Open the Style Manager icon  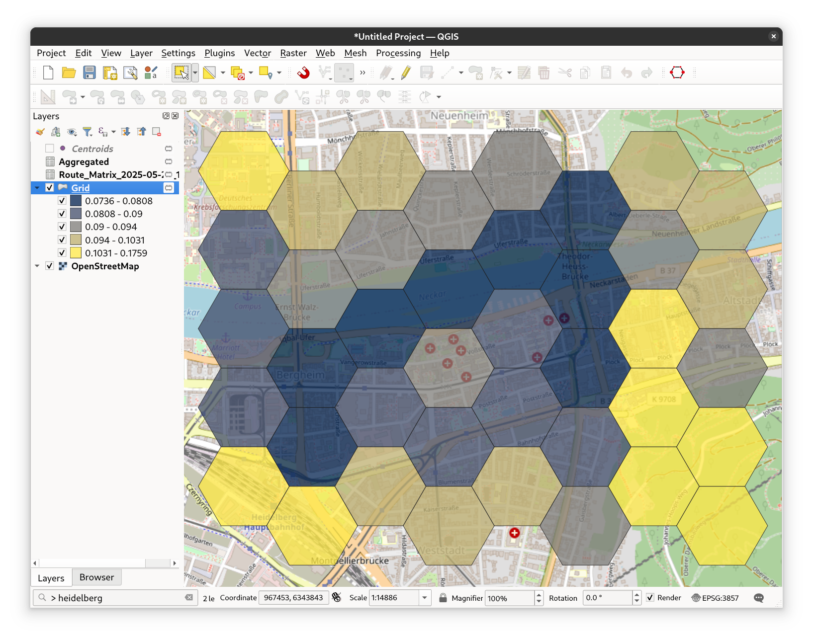point(151,73)
